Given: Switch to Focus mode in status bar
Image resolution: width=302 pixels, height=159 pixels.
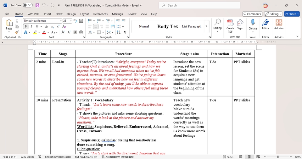Looking at the screenshot, I should click(228, 157).
